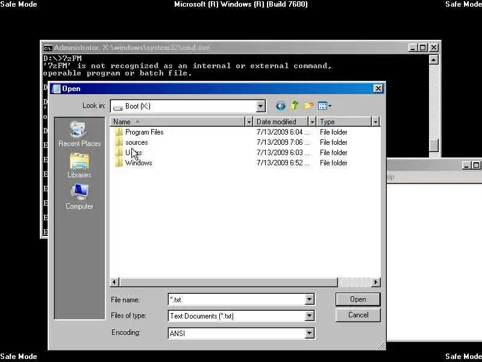Minimize the Administrator cmd window

(413, 48)
